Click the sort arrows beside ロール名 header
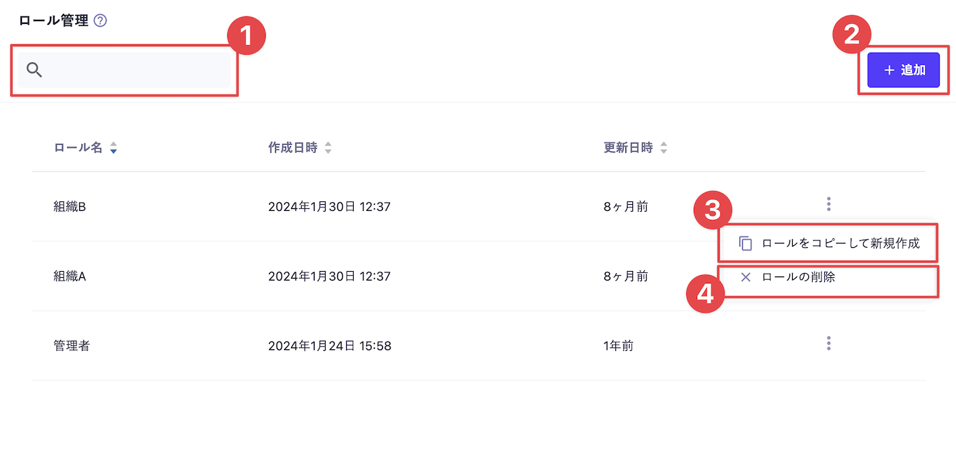 (x=113, y=147)
